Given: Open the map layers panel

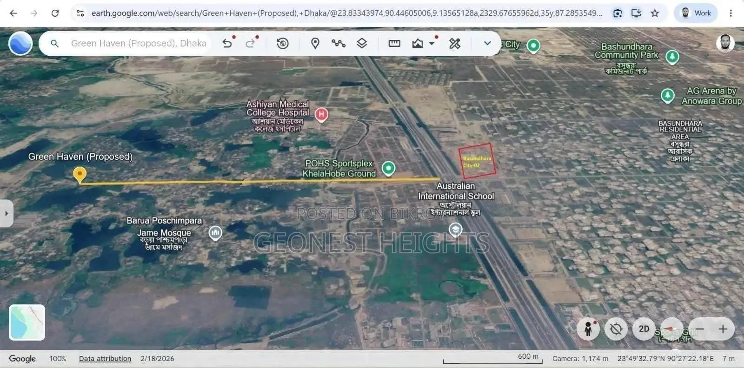Looking at the screenshot, I should (x=362, y=43).
